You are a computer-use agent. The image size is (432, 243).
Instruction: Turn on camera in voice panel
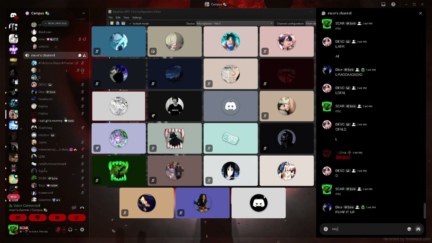[x=18, y=218]
